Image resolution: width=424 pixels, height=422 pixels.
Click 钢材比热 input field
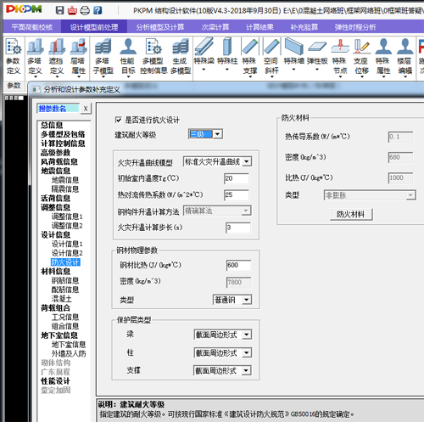(x=238, y=265)
